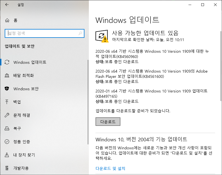Click the main content vertical scrollbar
Screen dimensions: 222x175
(x=221, y=66)
